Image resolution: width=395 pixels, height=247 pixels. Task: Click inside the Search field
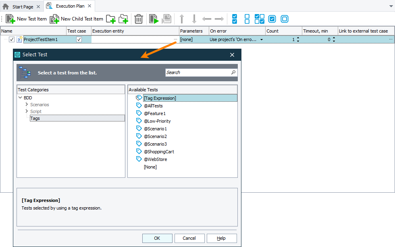(197, 72)
